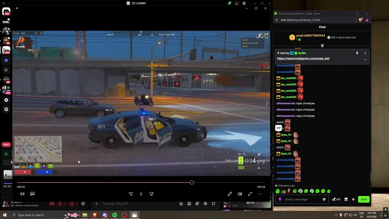The height and width of the screenshot is (219, 389).
Task: Open the Discord emoji picker
Action: tap(205, 204)
